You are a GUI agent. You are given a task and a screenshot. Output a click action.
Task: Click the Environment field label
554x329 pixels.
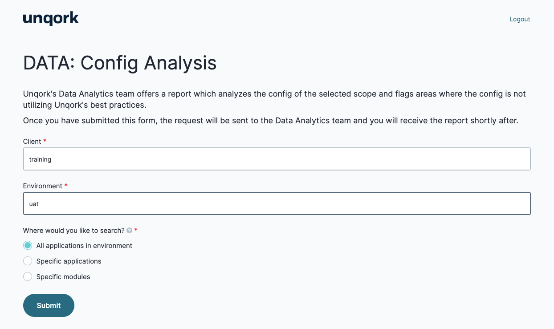click(x=43, y=186)
